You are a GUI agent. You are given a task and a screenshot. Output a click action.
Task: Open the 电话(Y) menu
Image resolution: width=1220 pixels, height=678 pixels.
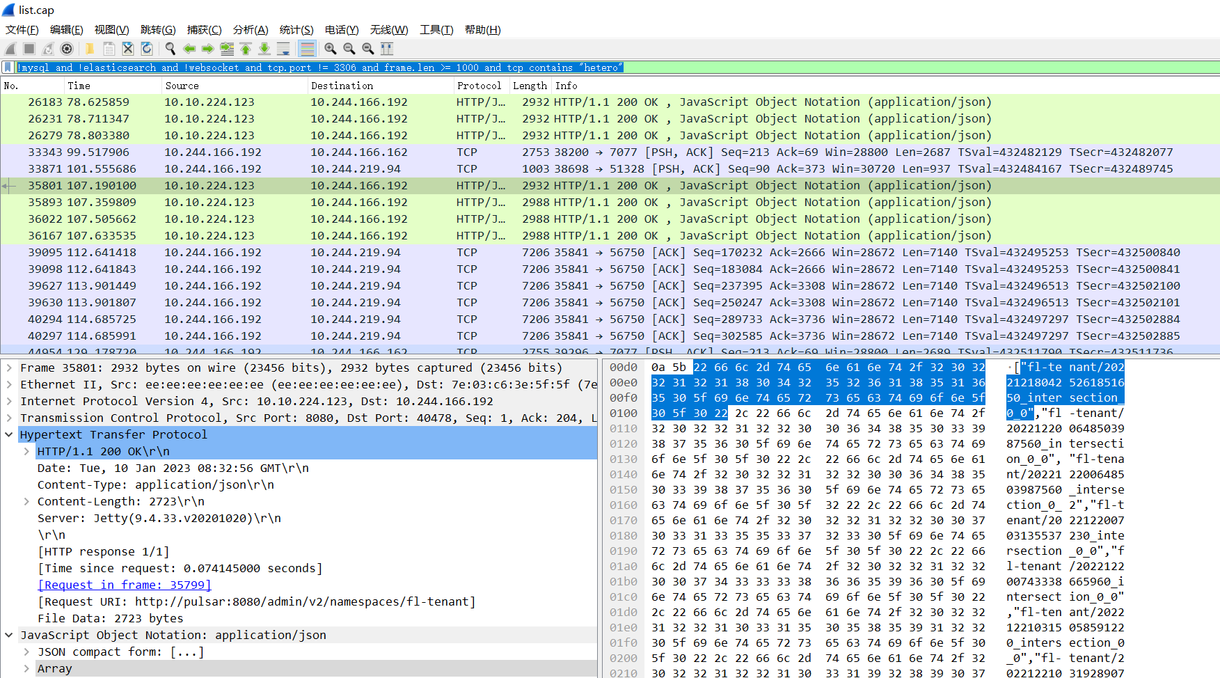tap(342, 30)
